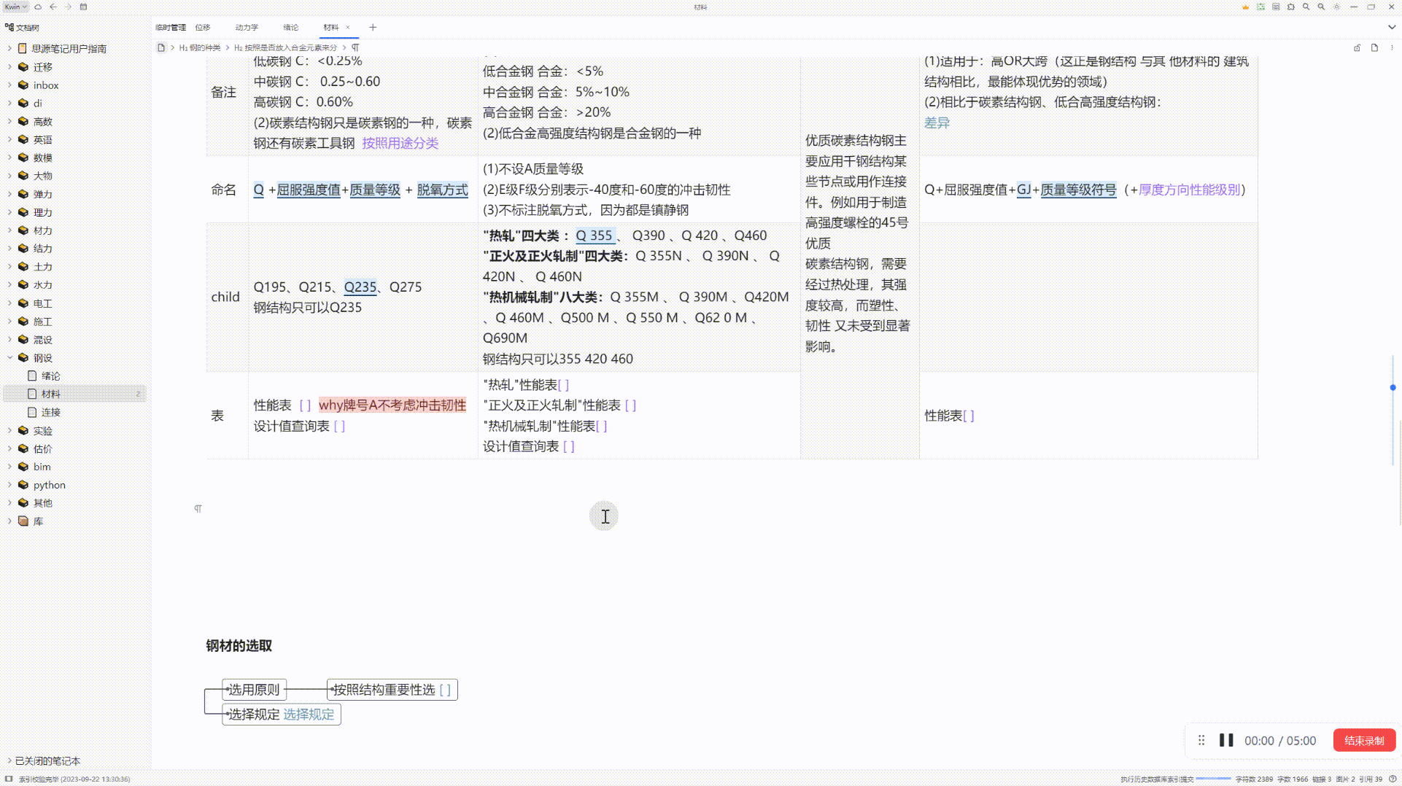Open the 按照用途分类 link

click(x=400, y=143)
